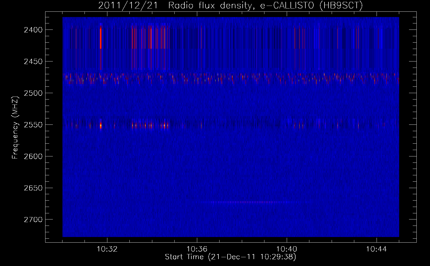Click the Start Time axis label

pos(230,257)
